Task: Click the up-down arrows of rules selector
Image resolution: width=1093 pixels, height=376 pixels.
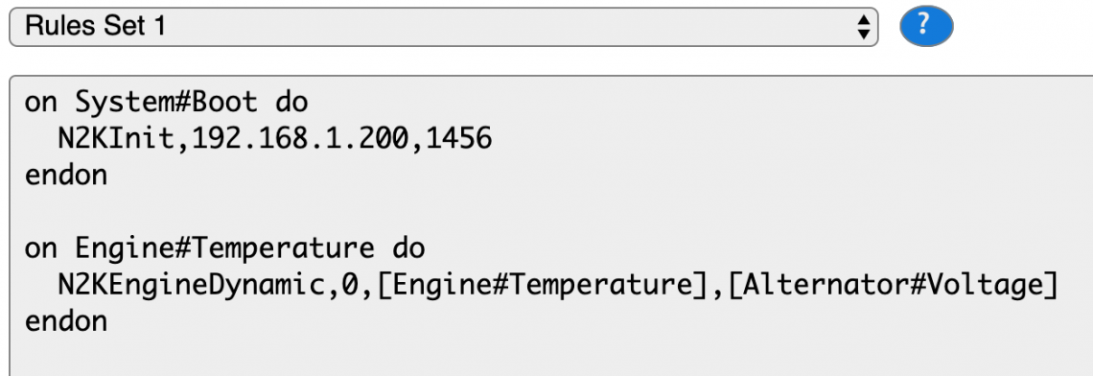Action: (863, 27)
